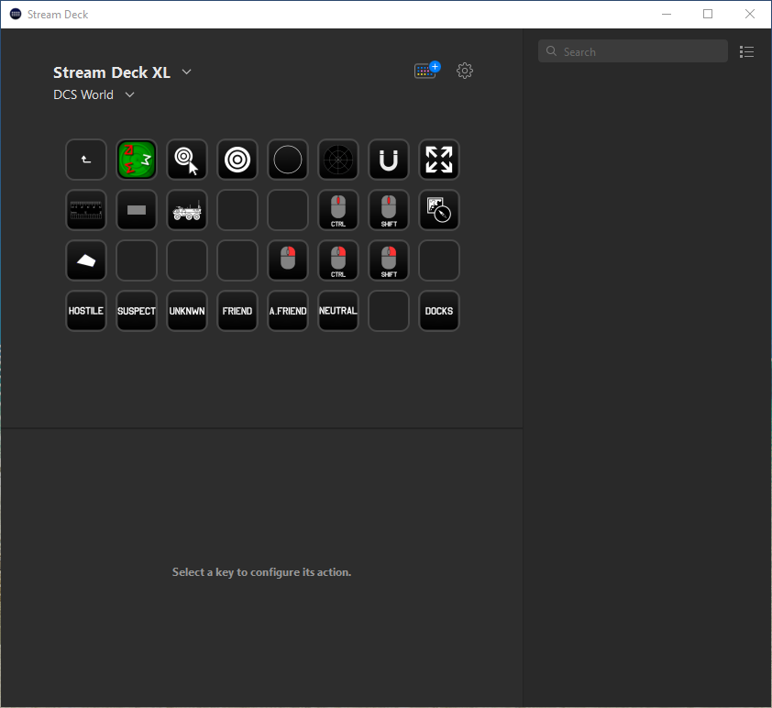The image size is (772, 708).
Task: Click the ruler scale key
Action: tap(86, 210)
